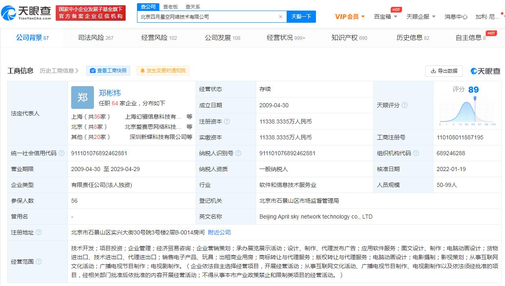Viewport: 505px width, 286px height.
Task: Click help icon next to 天眼评分
Action: 405,105
